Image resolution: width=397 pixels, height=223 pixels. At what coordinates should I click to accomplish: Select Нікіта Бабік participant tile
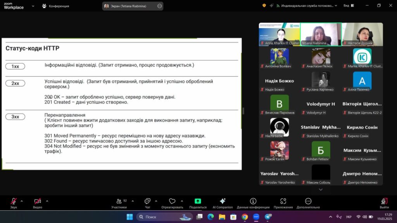pyautogui.click(x=280, y=127)
